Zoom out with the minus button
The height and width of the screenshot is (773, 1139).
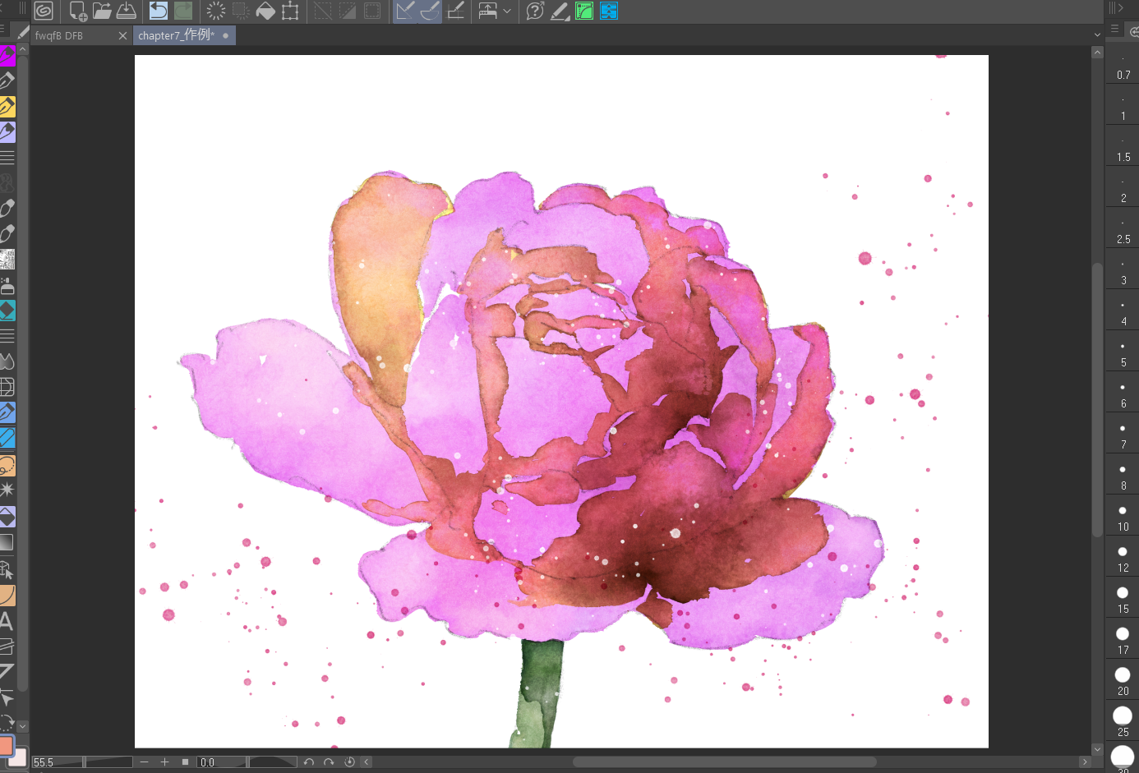coord(145,762)
